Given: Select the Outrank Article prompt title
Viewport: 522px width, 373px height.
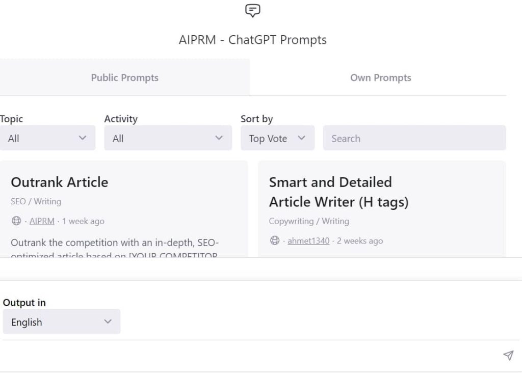Looking at the screenshot, I should (59, 182).
